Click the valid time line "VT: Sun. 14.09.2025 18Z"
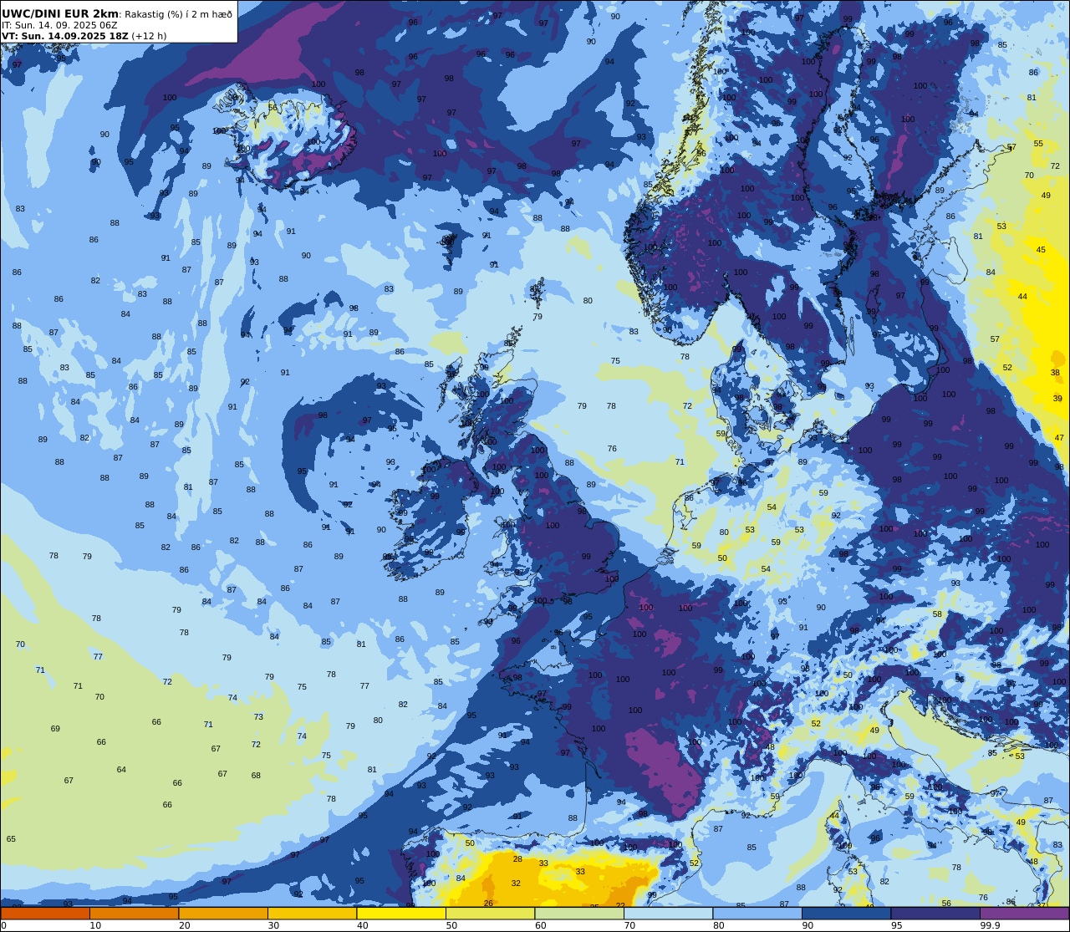The width and height of the screenshot is (1070, 932). (x=64, y=36)
